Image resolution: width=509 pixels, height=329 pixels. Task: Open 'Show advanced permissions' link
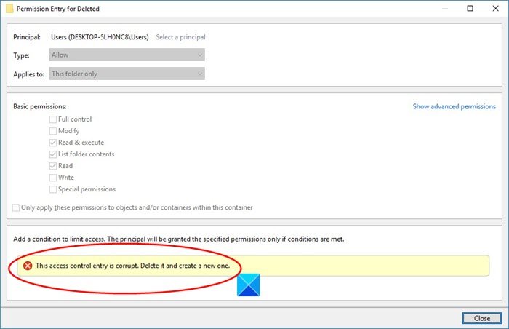454,106
